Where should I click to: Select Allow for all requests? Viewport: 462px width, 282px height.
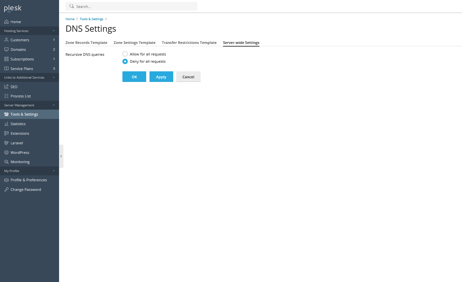[x=125, y=53]
